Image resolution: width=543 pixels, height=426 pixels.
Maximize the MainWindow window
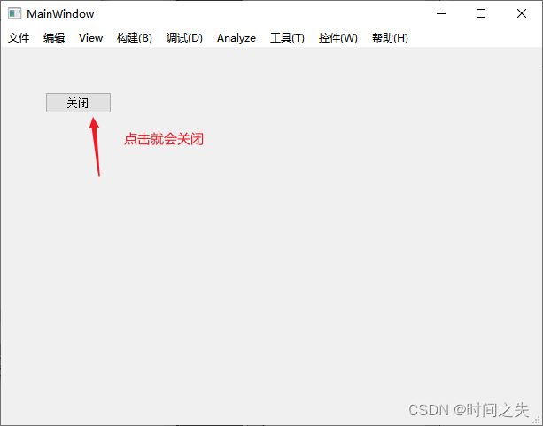(481, 13)
